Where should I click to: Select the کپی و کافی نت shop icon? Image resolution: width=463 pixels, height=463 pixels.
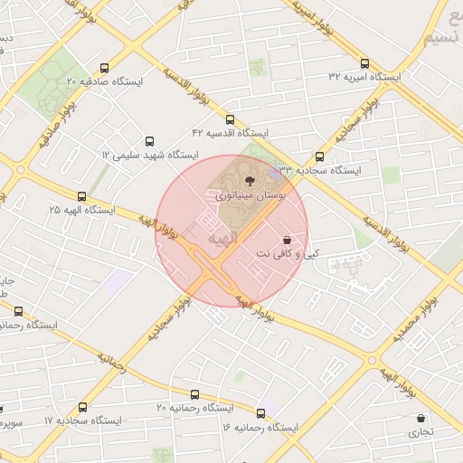(x=287, y=241)
